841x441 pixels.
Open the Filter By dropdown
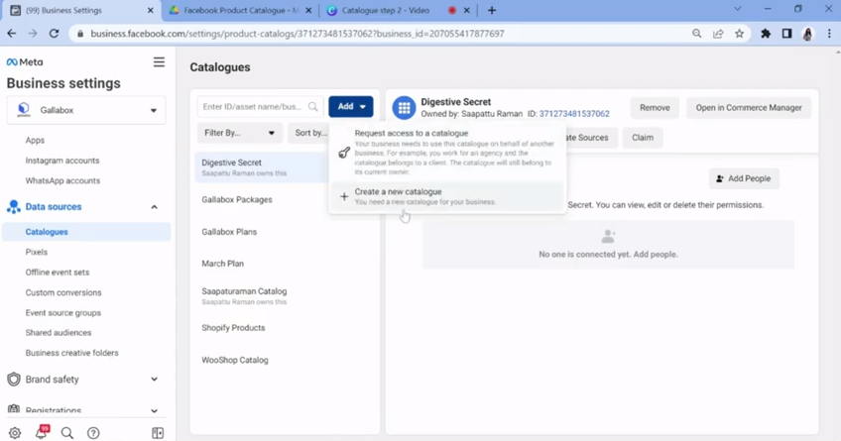[240, 133]
